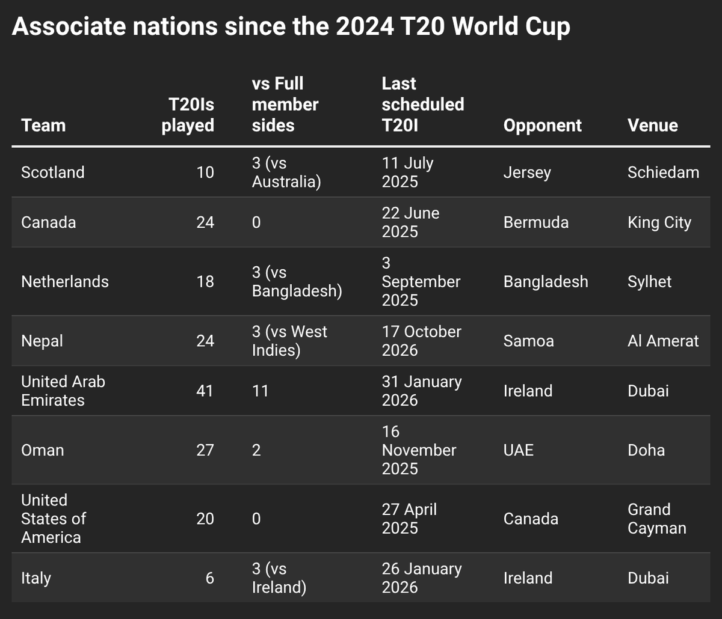
Task: Select the Opponent column header
Action: [542, 125]
